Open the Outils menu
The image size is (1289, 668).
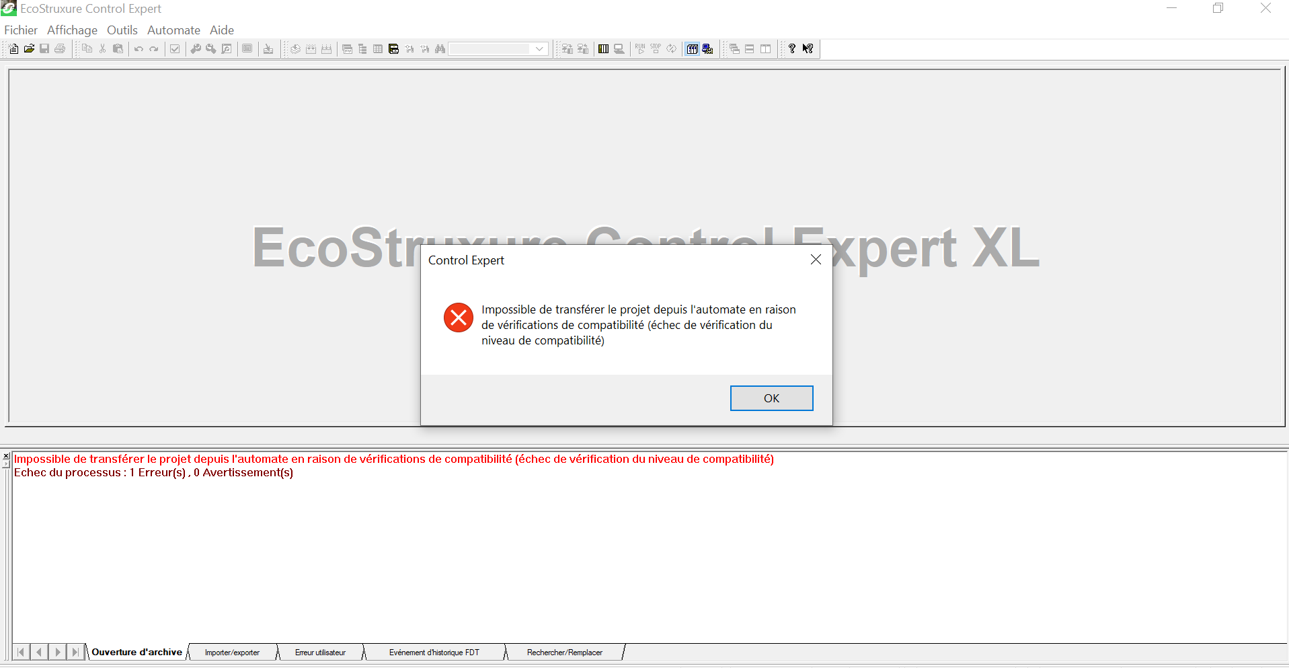[122, 30]
